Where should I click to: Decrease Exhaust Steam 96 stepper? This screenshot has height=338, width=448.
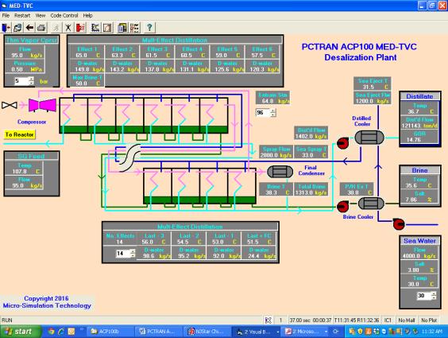point(273,115)
